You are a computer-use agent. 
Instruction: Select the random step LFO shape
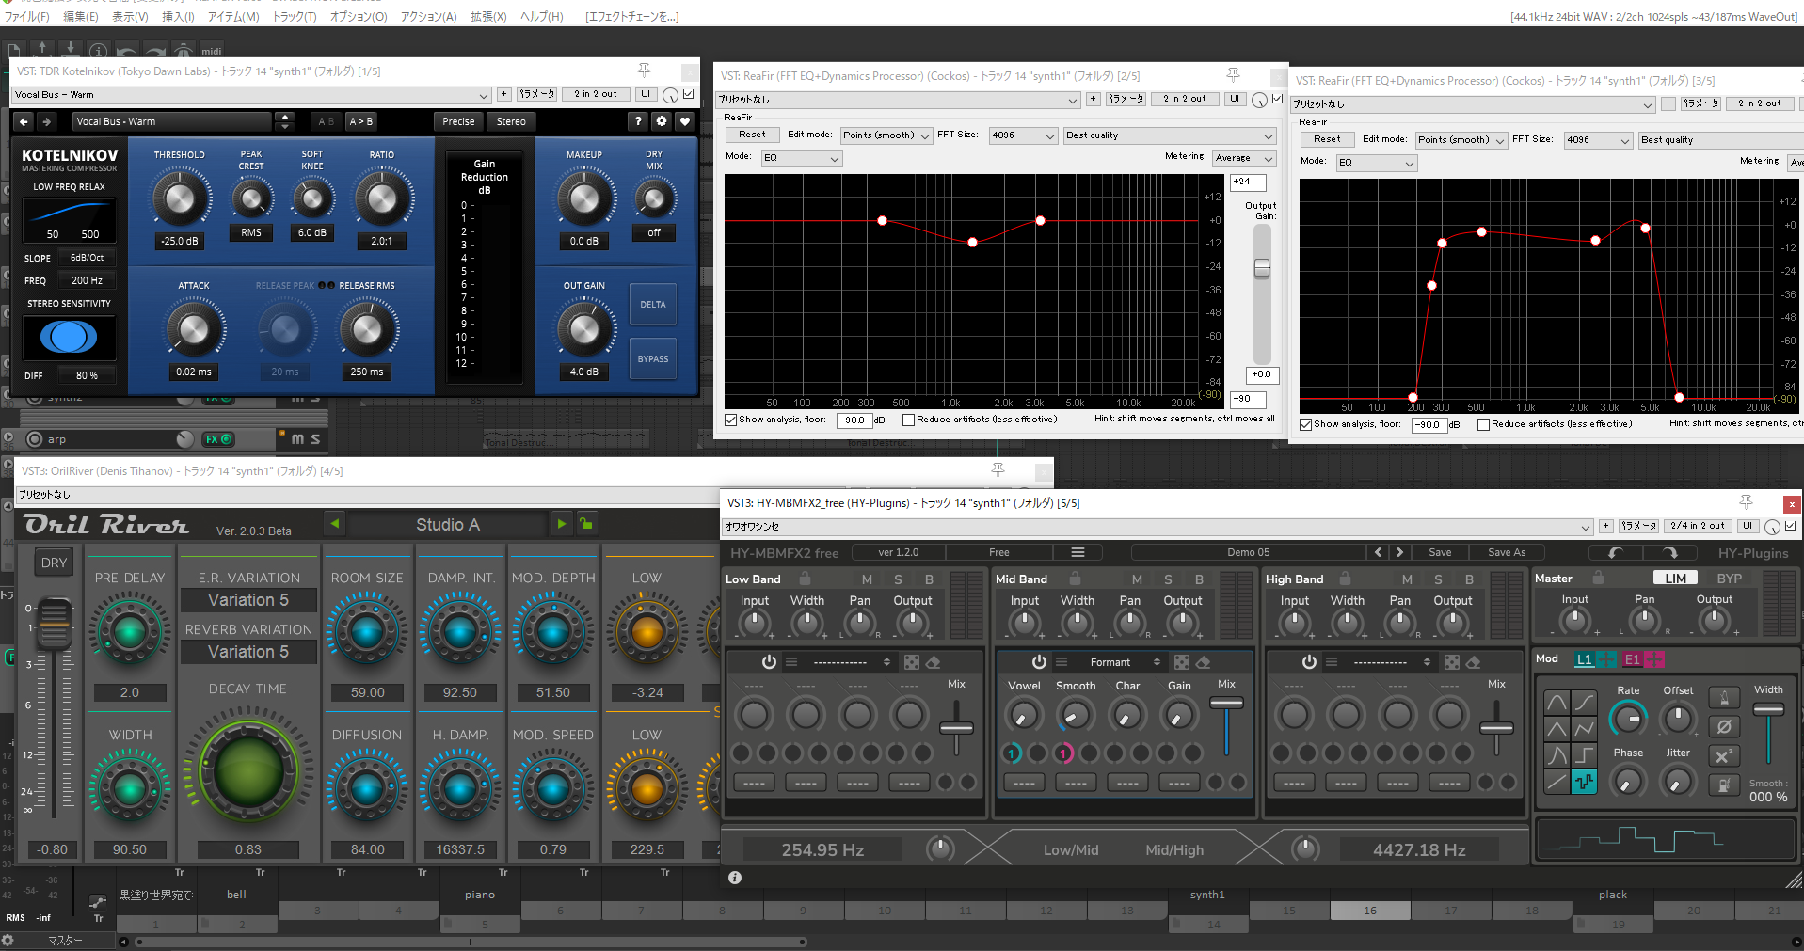click(1584, 782)
